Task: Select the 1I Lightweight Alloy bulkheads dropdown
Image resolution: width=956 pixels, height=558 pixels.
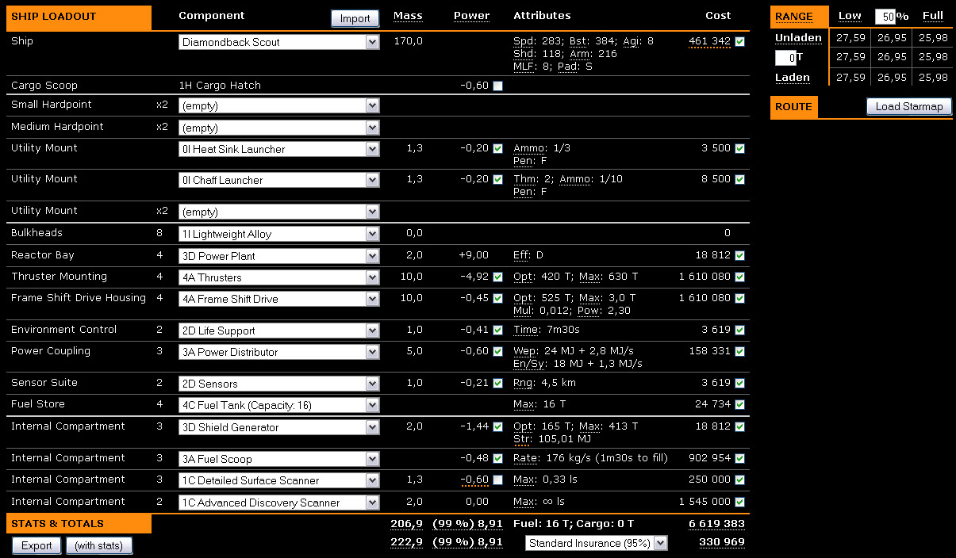Action: click(278, 235)
